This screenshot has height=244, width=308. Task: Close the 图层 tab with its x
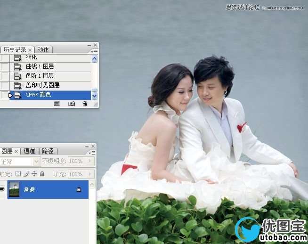coord(16,151)
